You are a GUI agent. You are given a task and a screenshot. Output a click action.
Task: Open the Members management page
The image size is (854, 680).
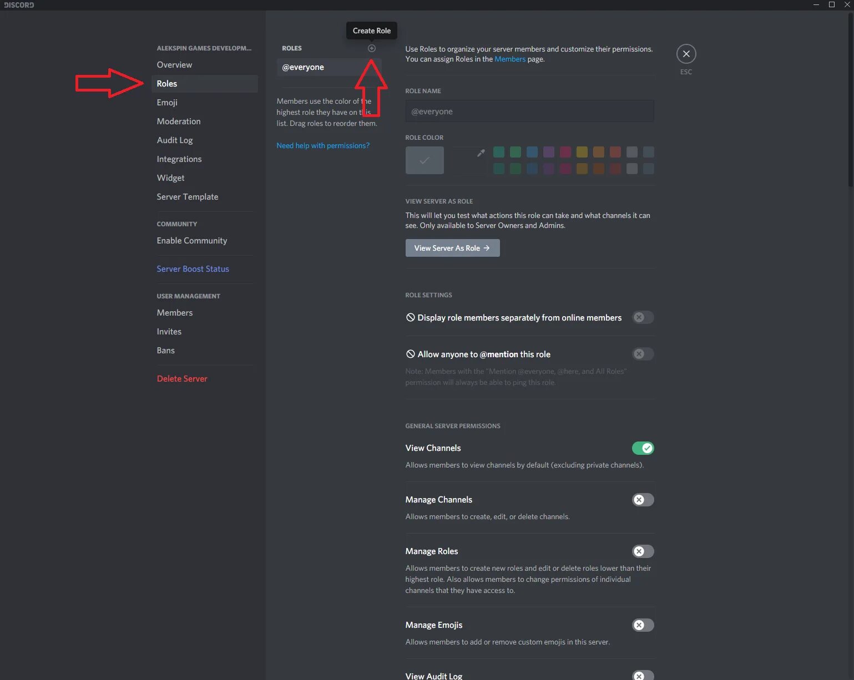(204, 313)
